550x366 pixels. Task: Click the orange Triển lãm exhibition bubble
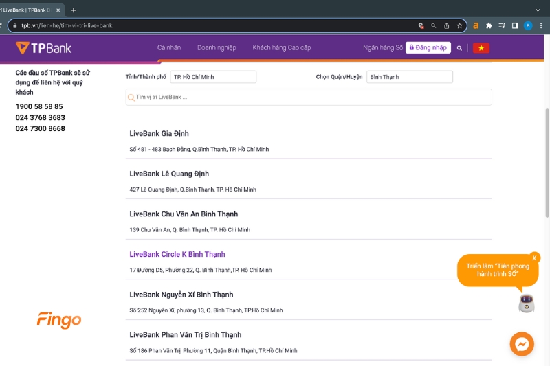pos(498,270)
